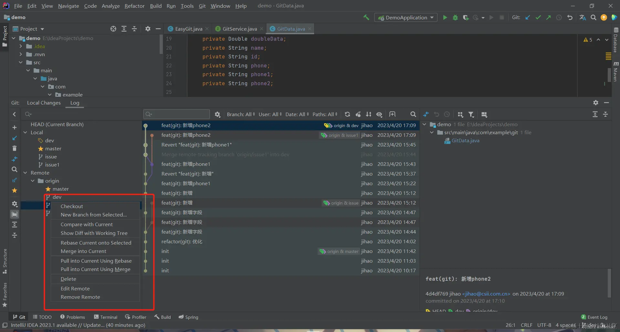
Task: Collapse the origin remote node
Action: [x=33, y=181]
